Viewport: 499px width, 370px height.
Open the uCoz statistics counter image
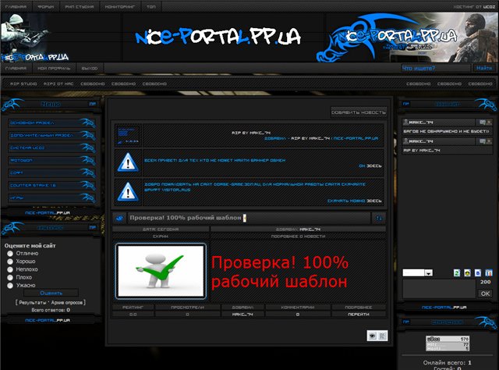448,343
